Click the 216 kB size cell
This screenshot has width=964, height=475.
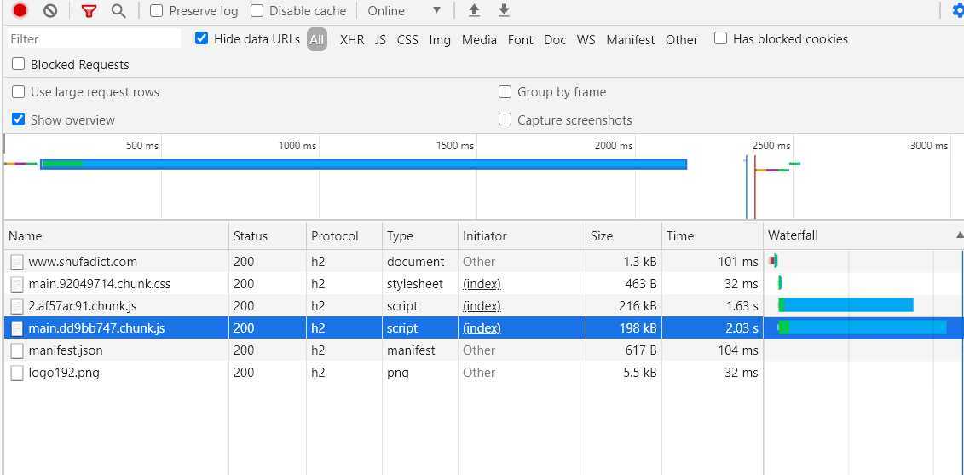[623, 306]
